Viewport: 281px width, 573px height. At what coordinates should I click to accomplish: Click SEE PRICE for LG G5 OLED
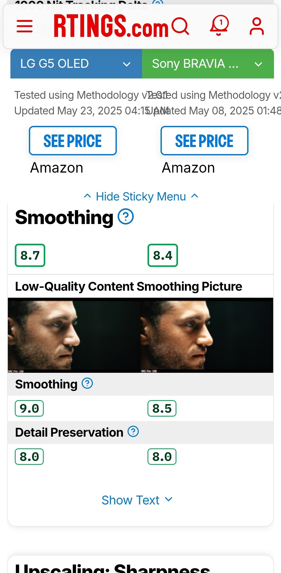tap(73, 141)
